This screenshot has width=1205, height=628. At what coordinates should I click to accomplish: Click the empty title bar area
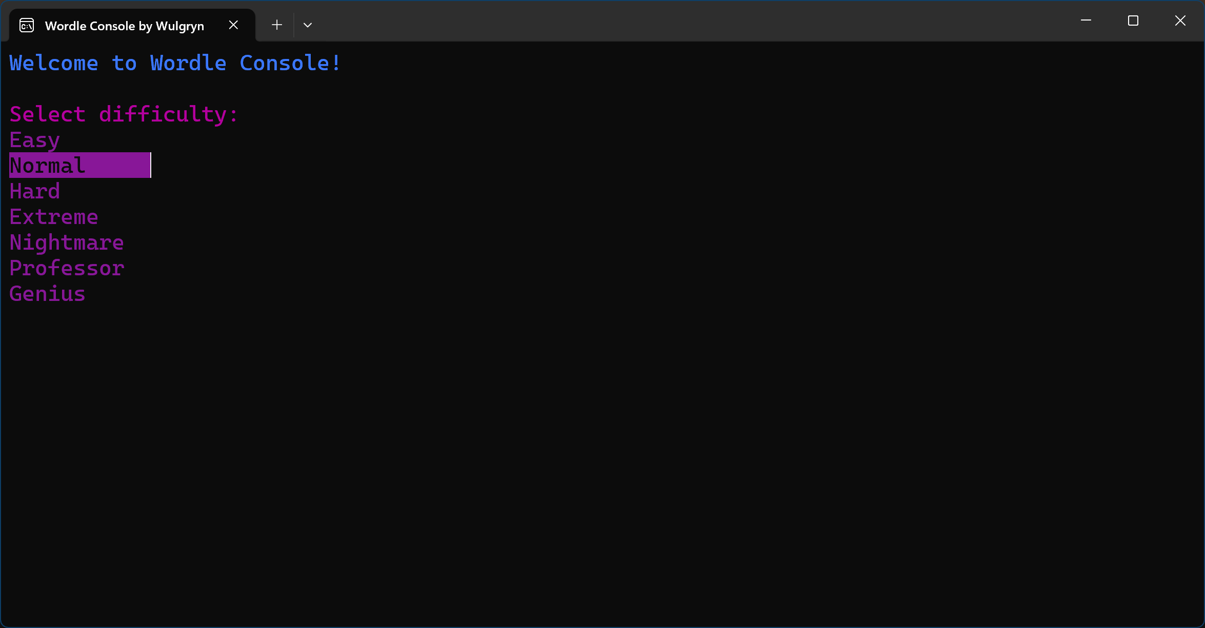pos(667,22)
